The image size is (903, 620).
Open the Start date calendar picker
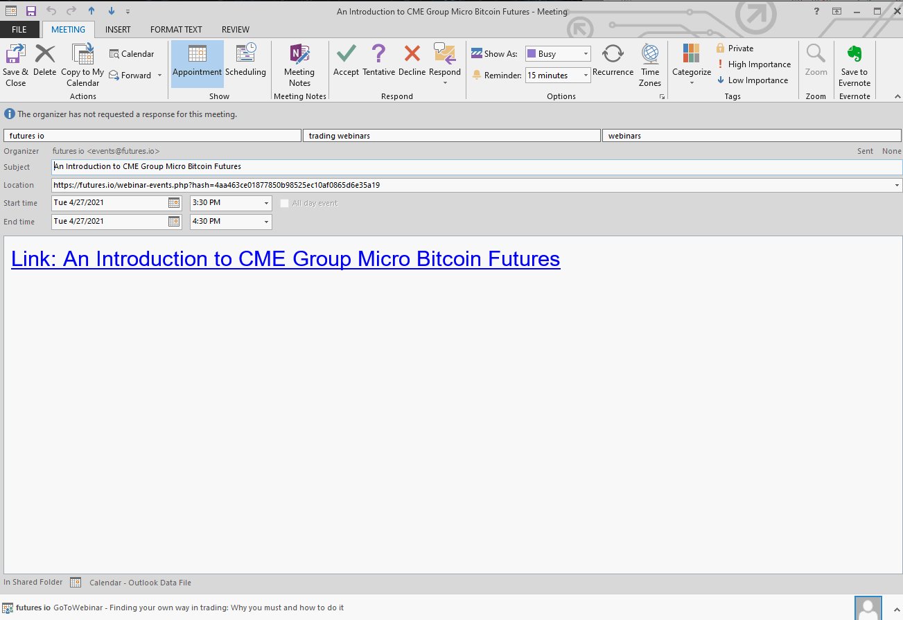(x=174, y=203)
